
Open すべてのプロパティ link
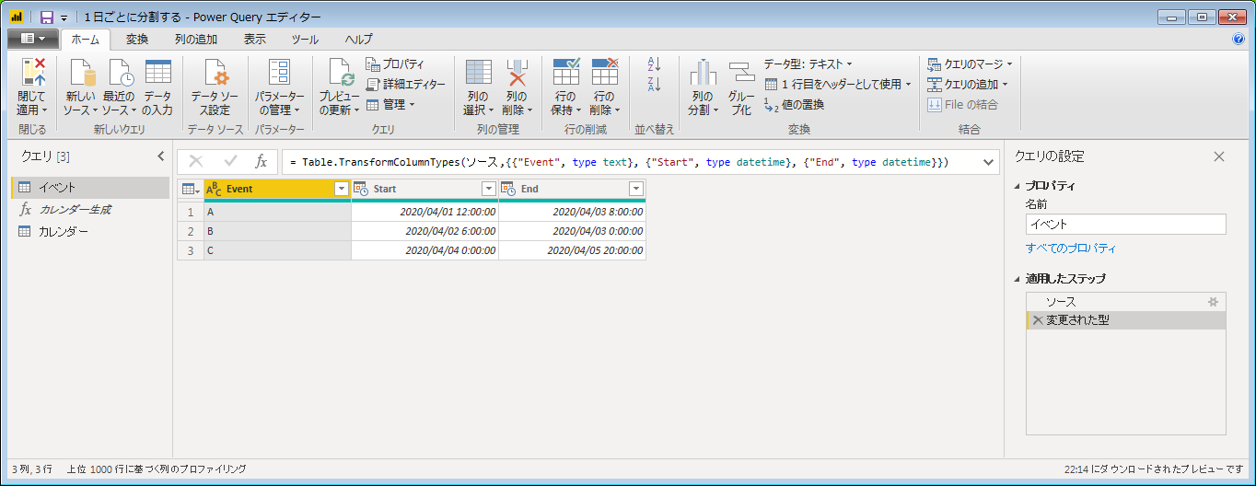(x=1071, y=249)
